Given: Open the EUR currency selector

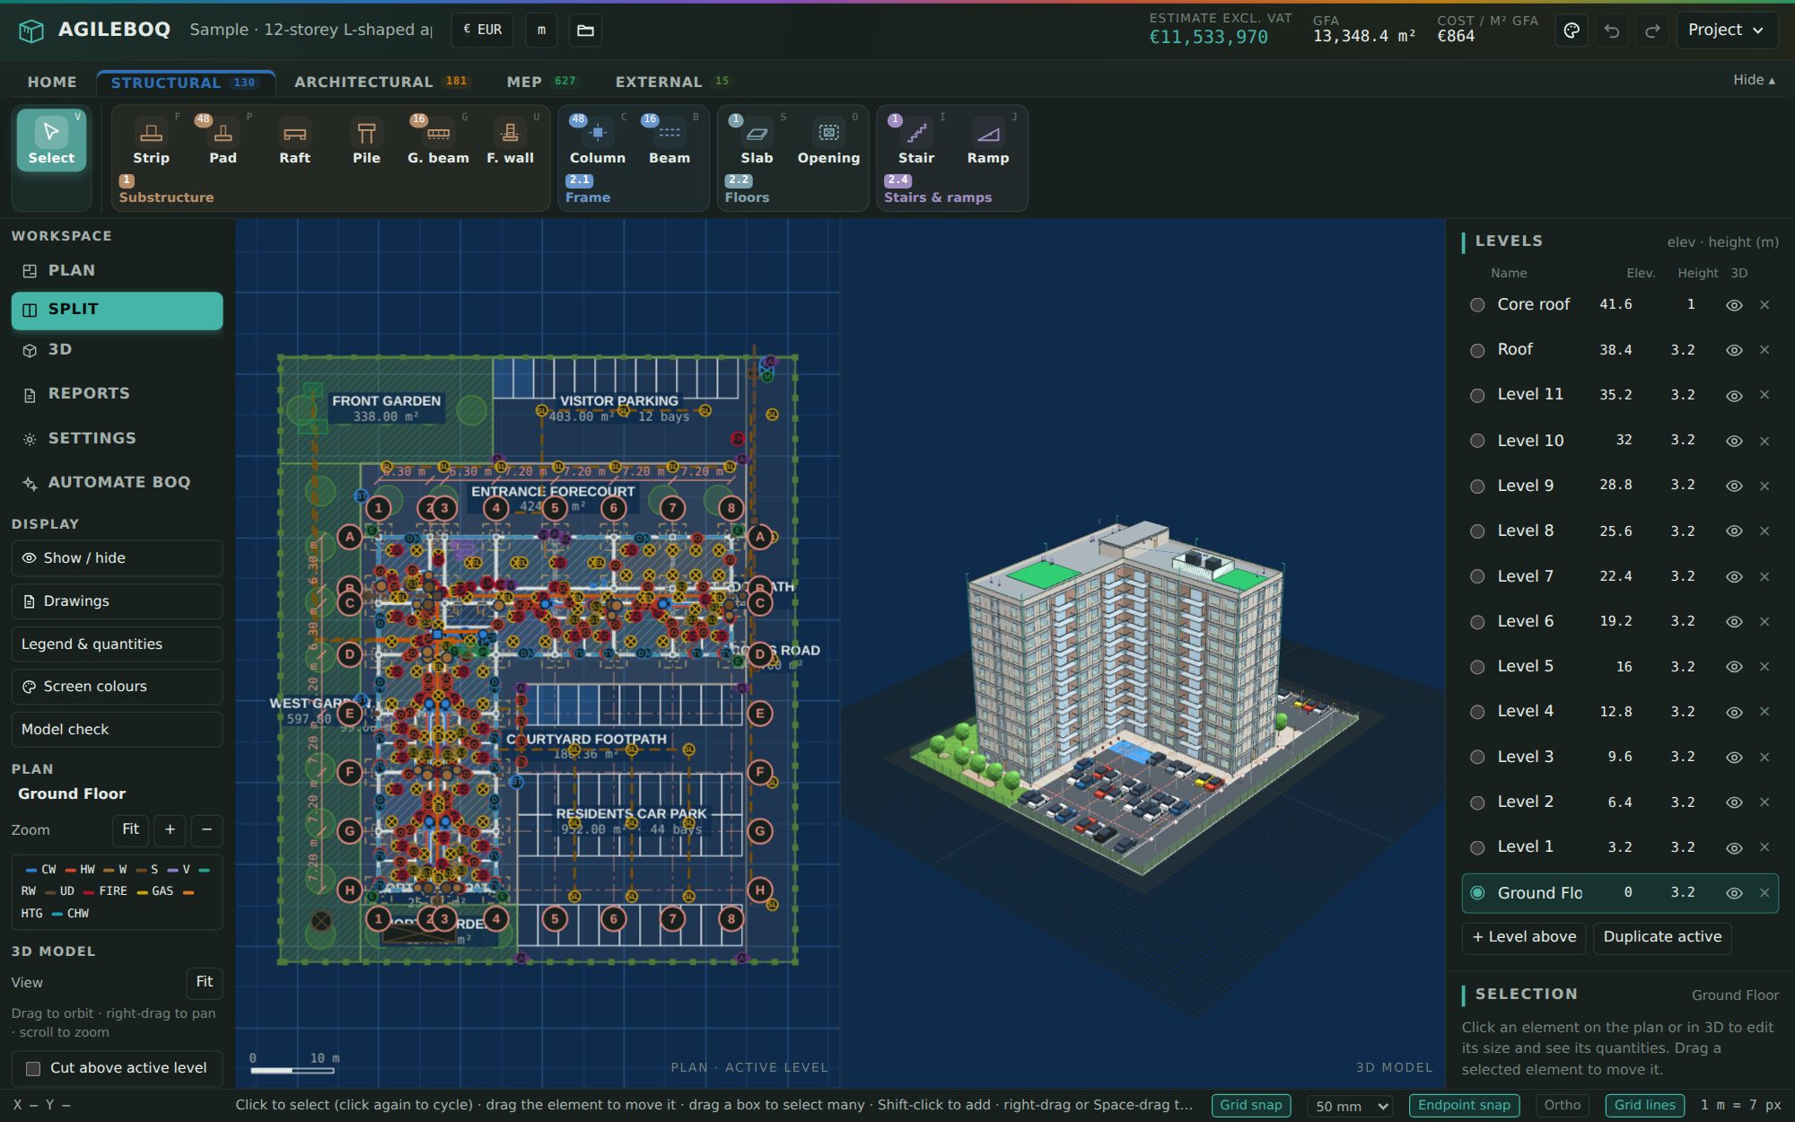Looking at the screenshot, I should (483, 31).
